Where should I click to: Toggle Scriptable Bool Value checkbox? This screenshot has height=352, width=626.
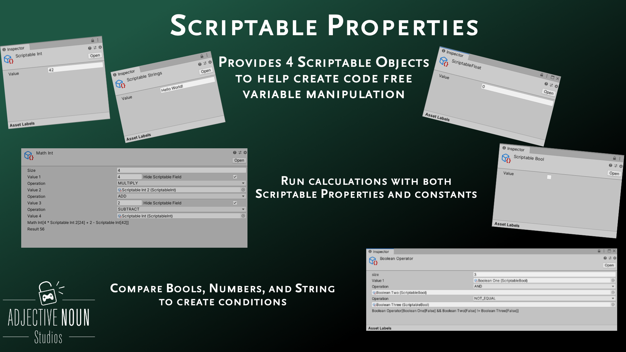pyautogui.click(x=549, y=177)
